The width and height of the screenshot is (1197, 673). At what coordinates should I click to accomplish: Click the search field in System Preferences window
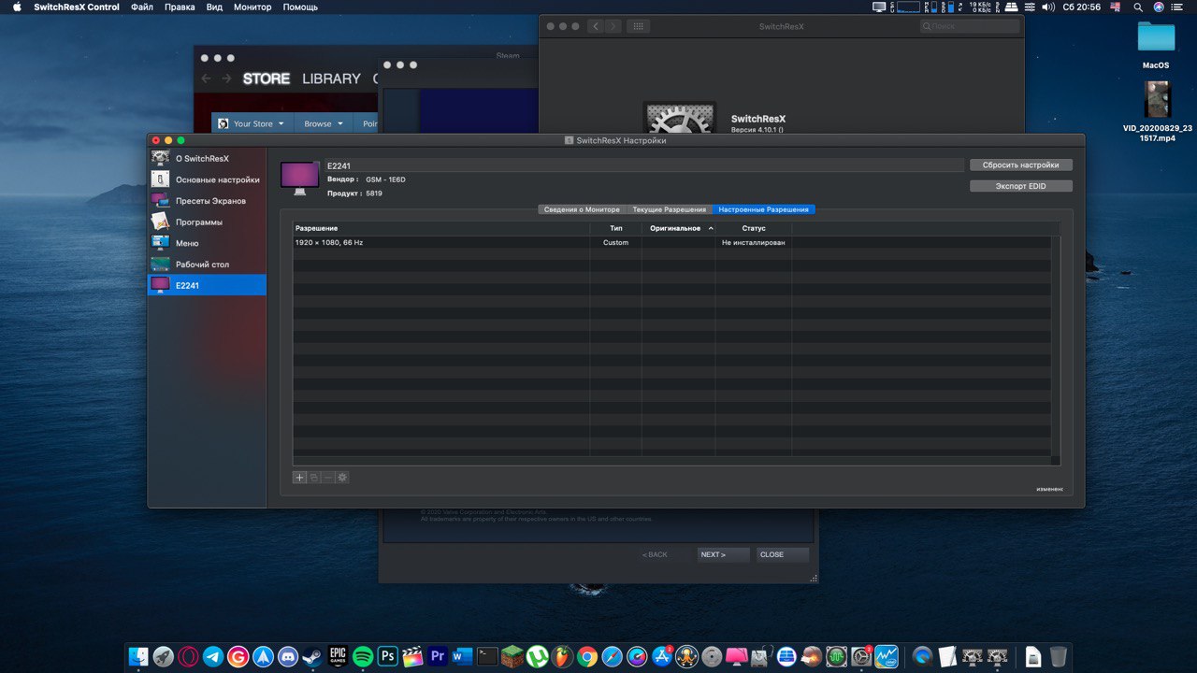(x=970, y=26)
